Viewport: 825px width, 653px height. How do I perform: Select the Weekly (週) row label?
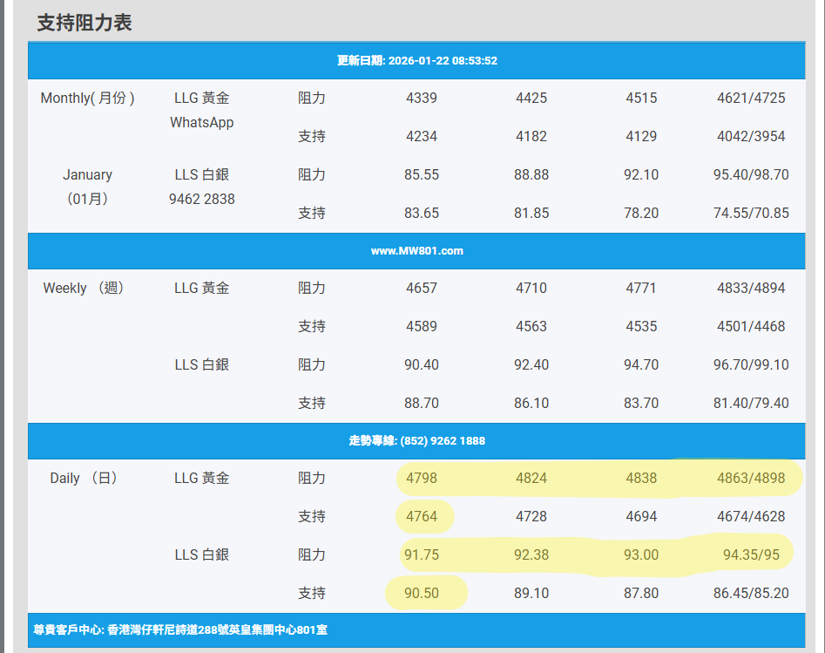coord(84,289)
